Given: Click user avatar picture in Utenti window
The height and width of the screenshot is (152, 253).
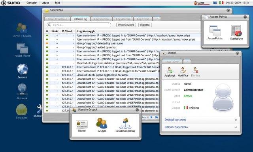Looking at the screenshot, I should click(x=223, y=97).
